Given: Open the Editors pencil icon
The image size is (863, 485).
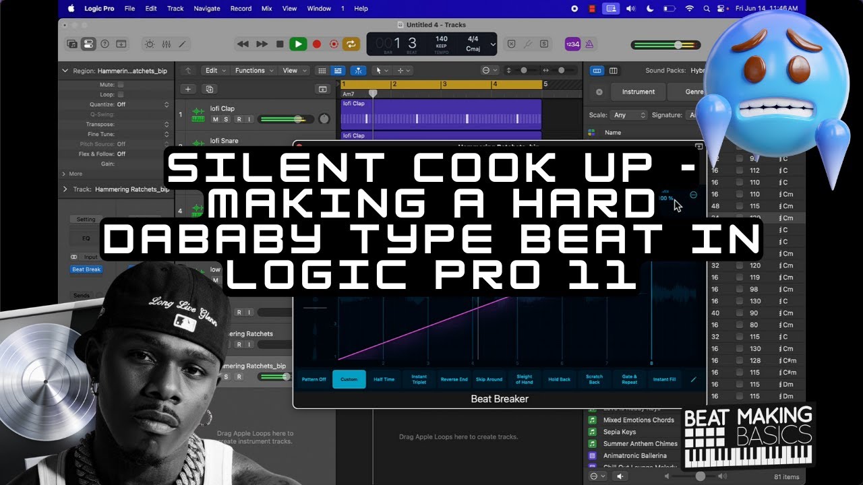Looking at the screenshot, I should (x=182, y=44).
